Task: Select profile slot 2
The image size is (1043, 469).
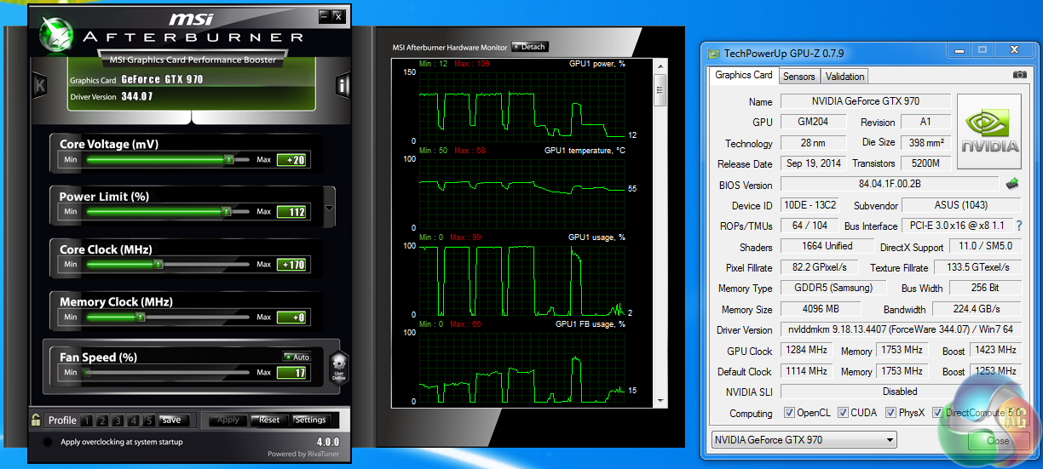Action: click(101, 420)
